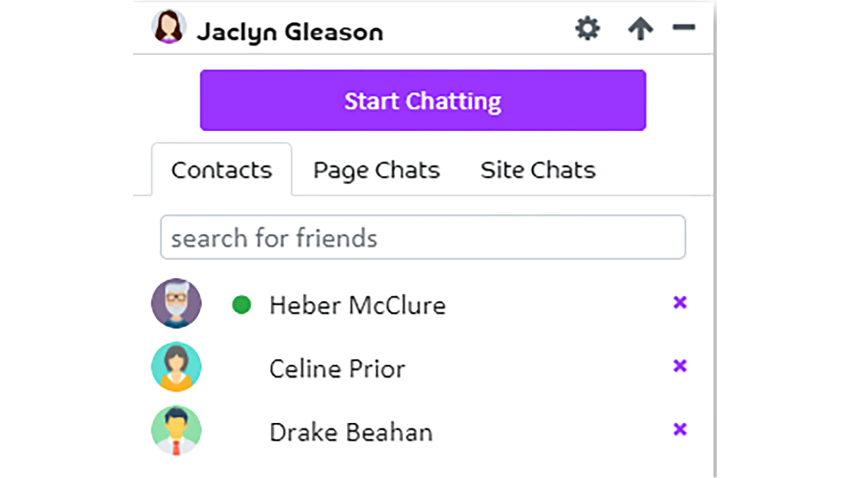
Task: Click Jaclyn Gleason's profile avatar
Action: tap(168, 27)
